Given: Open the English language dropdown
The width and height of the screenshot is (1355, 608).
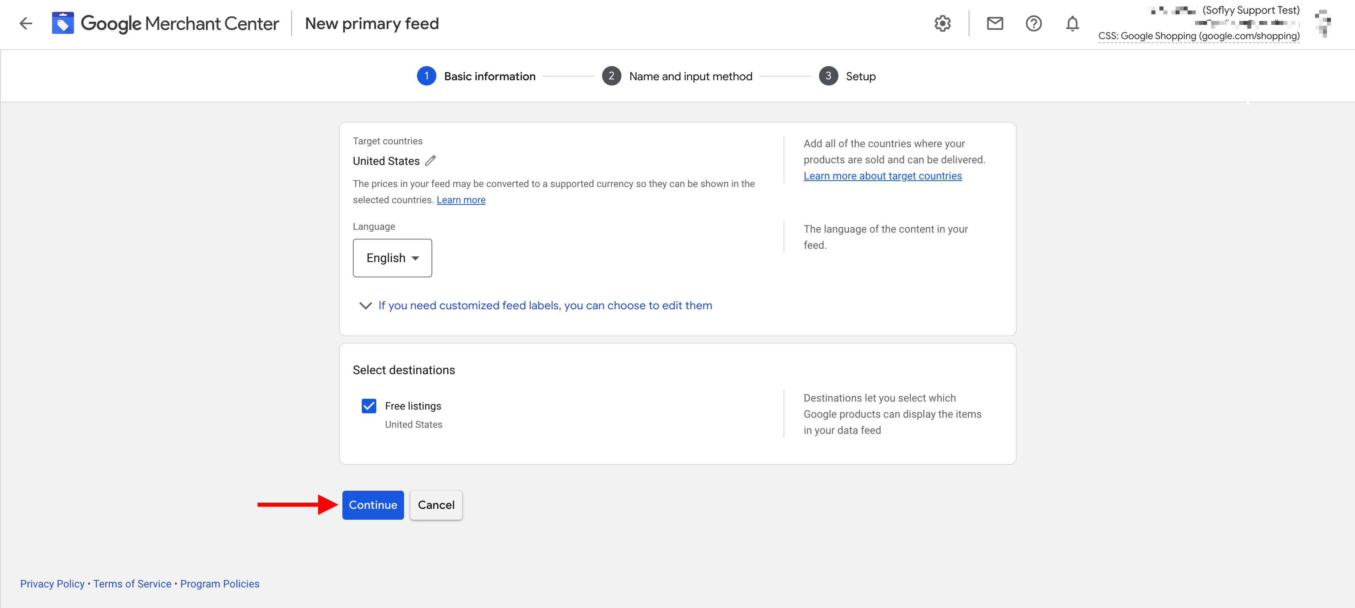Looking at the screenshot, I should [392, 258].
